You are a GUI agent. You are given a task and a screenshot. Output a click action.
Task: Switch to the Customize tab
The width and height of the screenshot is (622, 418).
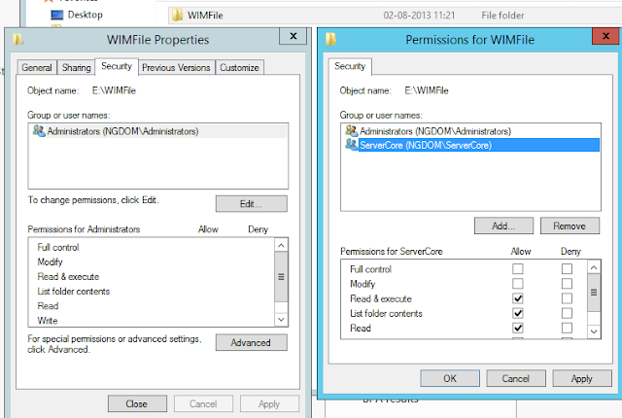[239, 67]
